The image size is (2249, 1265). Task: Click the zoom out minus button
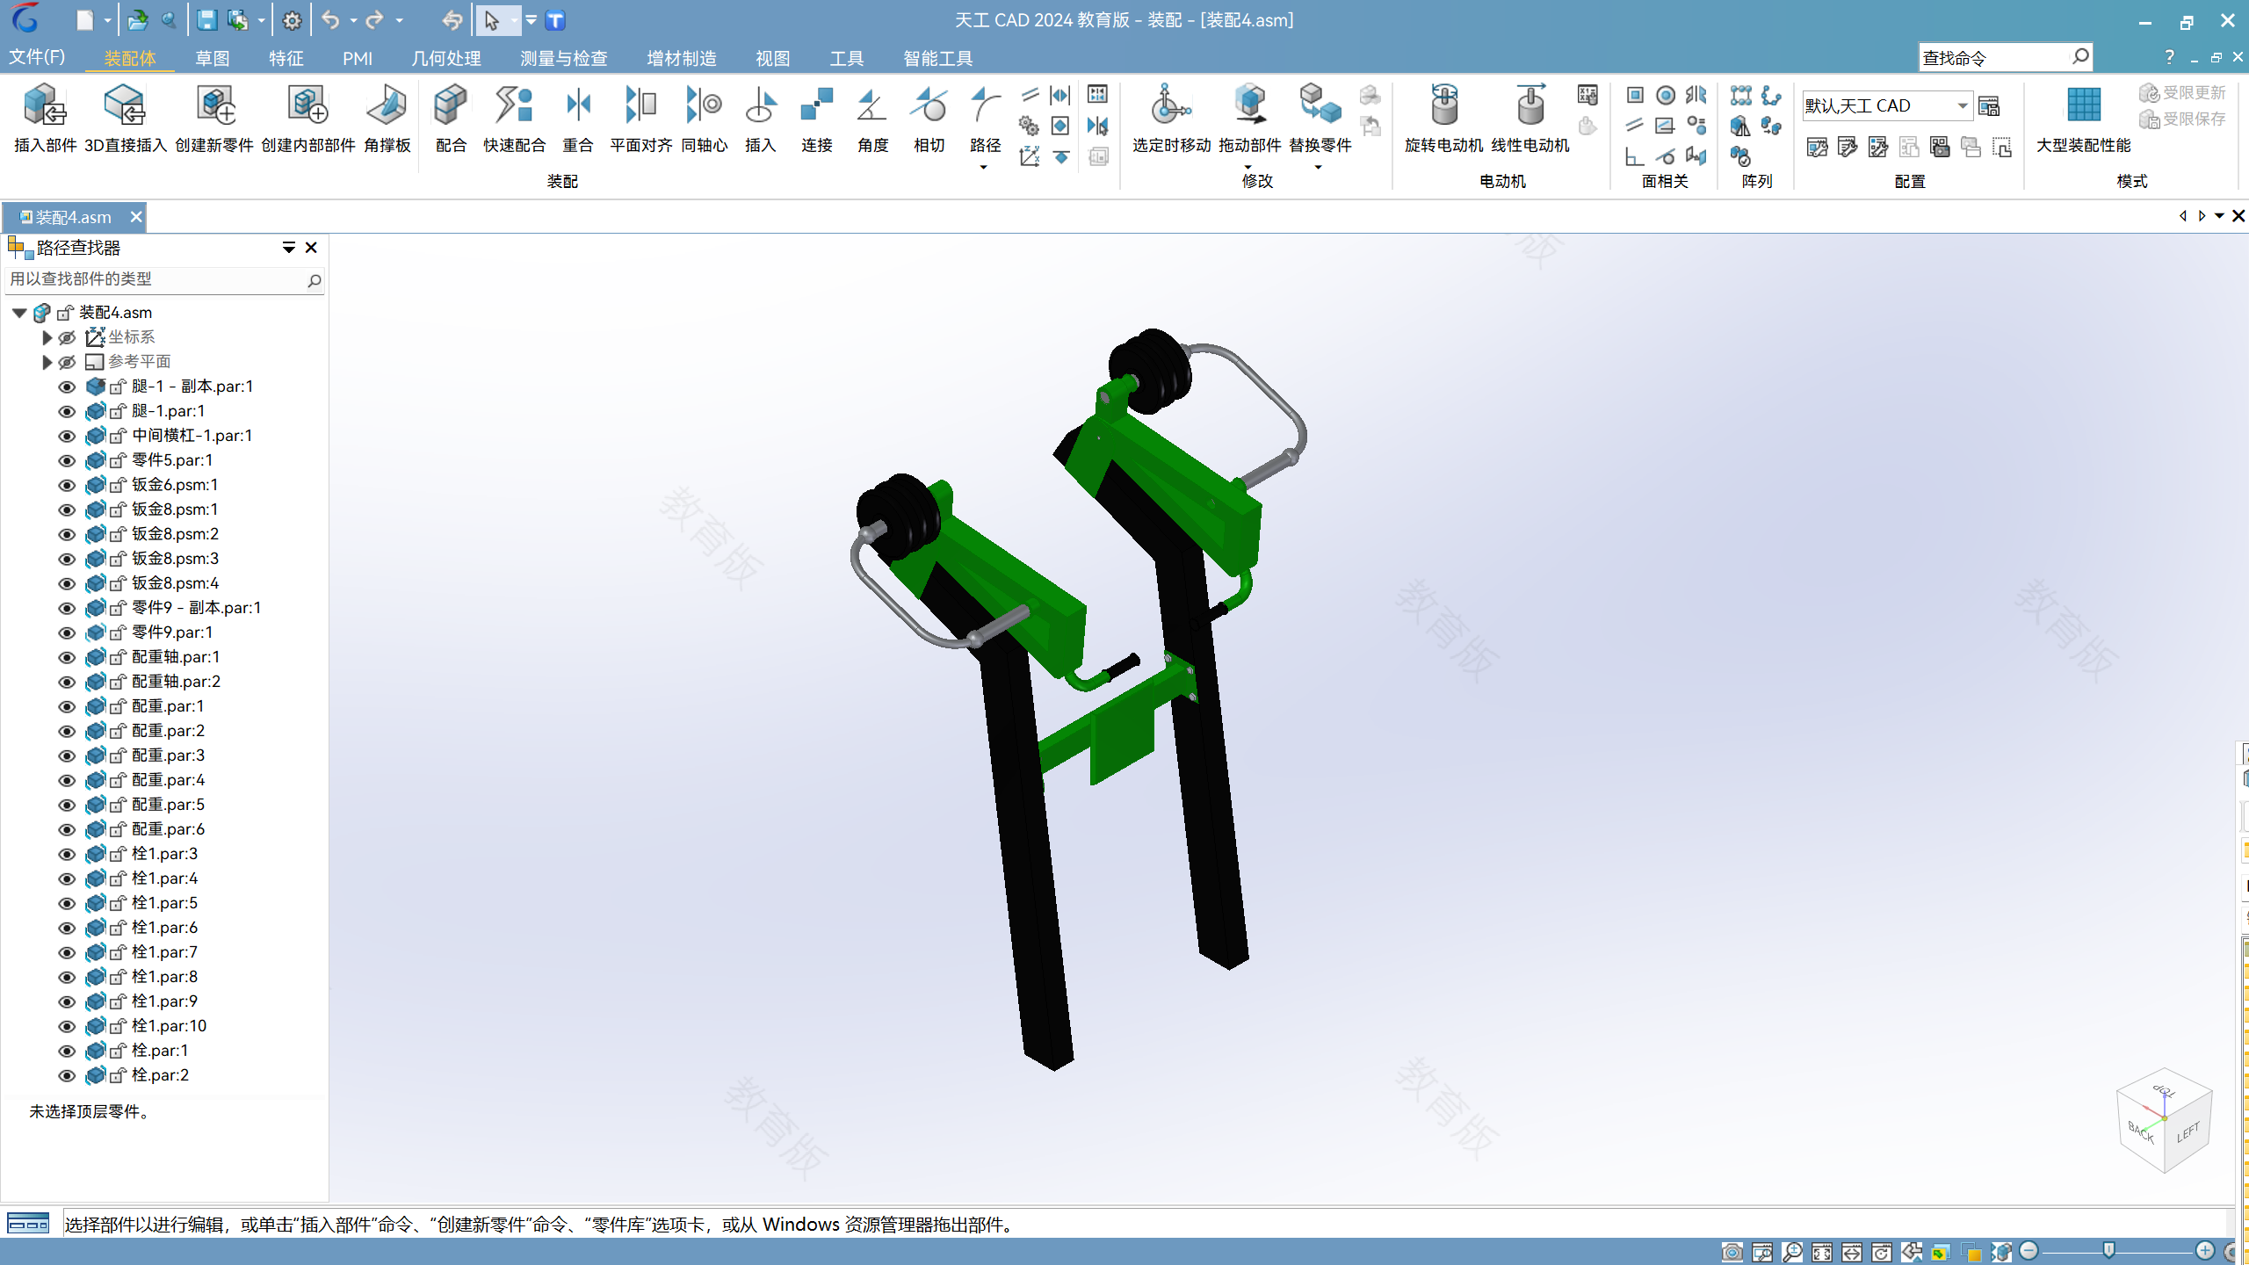pyautogui.click(x=2028, y=1250)
